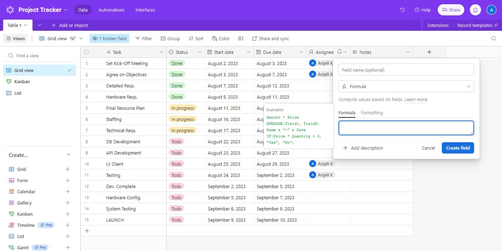Add a new row to table
Viewport: 502px width, 251px height.
[x=87, y=231]
